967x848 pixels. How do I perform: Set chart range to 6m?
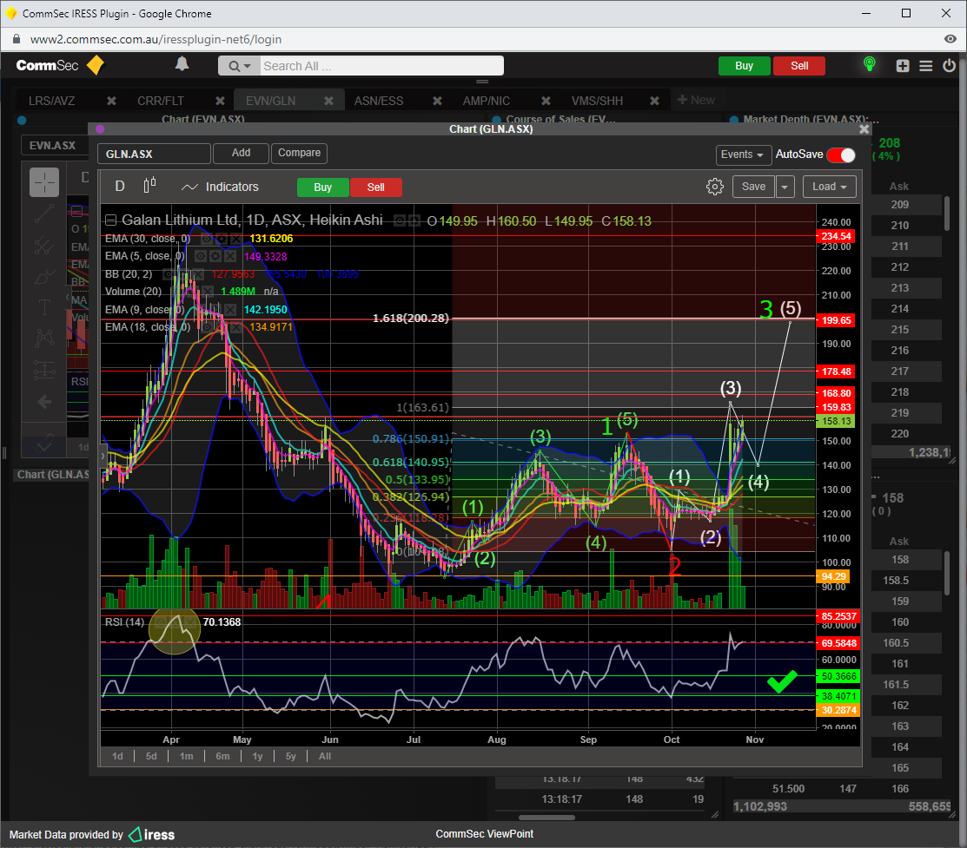coord(222,756)
